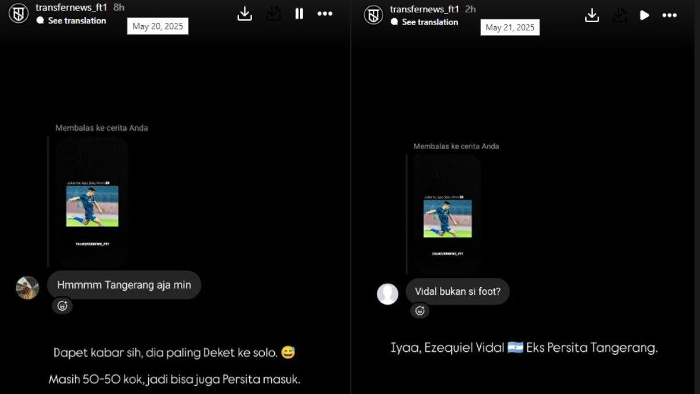
Task: Play the right story
Action: [645, 15]
